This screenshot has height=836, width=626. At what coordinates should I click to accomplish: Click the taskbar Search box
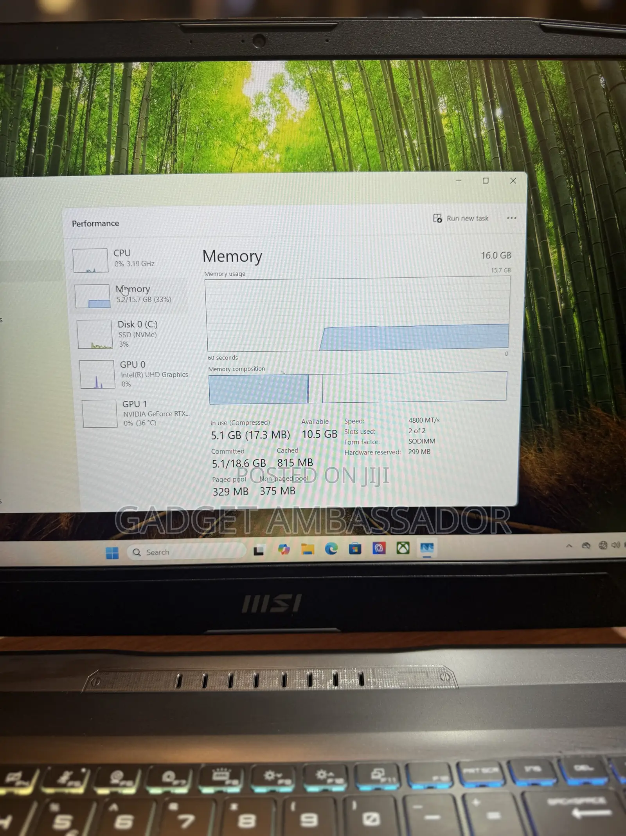(186, 552)
